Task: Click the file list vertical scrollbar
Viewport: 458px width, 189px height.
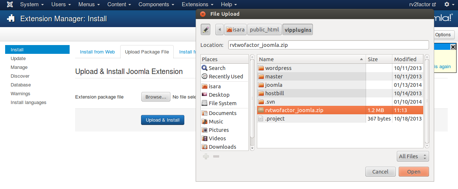Action: pyautogui.click(x=427, y=101)
